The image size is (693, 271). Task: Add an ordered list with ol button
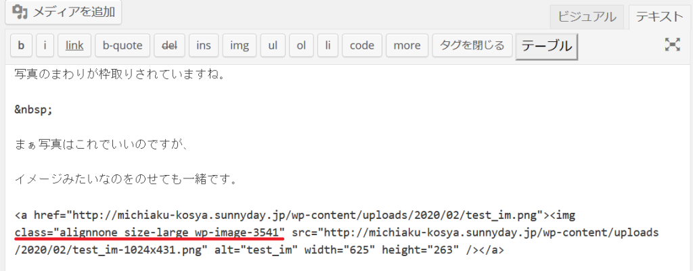[301, 46]
